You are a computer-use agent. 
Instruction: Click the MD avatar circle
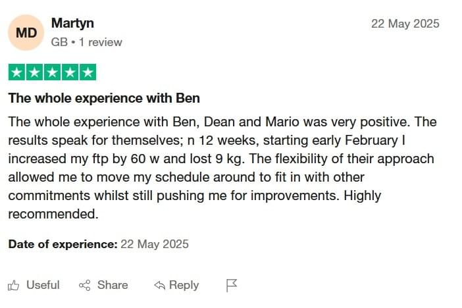tap(26, 33)
